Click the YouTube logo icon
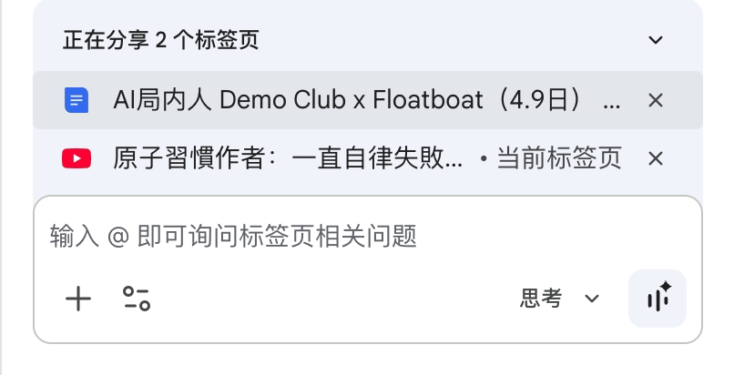Viewport: 734px width, 375px height. click(76, 159)
